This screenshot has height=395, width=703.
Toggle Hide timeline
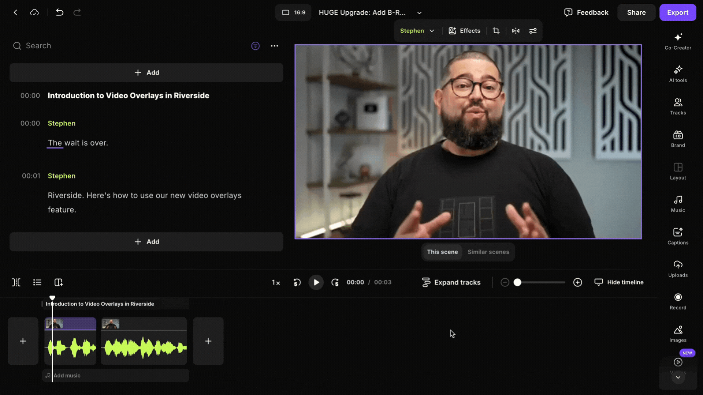(x=619, y=282)
